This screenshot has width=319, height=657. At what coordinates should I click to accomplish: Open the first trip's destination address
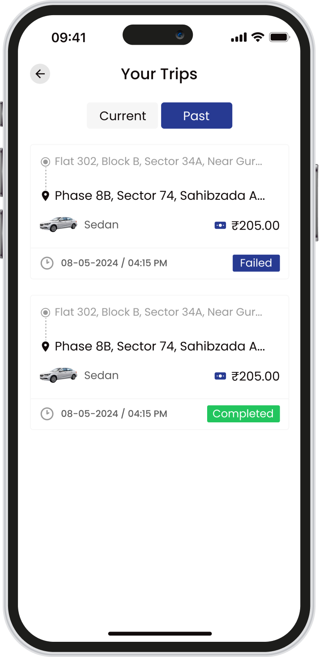coord(160,196)
